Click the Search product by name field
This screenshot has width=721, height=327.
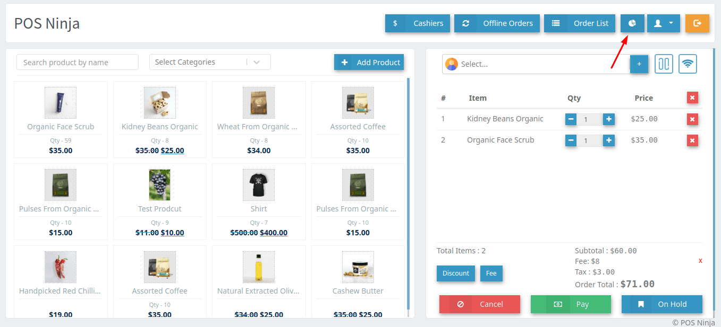[x=78, y=63]
